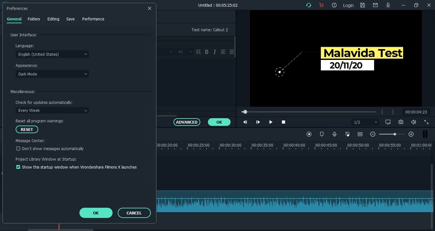Click the 00:00:45:00 mark on timeline ruler
The image size is (435, 231).
[326, 145]
